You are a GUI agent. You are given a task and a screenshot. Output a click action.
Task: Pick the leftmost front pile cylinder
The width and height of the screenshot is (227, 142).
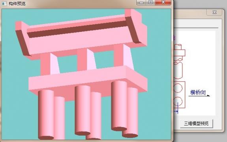46,115
